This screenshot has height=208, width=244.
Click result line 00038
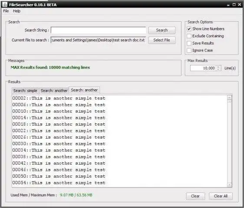click(x=59, y=157)
